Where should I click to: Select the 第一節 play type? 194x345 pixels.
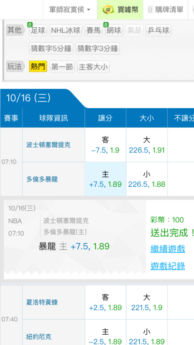coord(62,67)
